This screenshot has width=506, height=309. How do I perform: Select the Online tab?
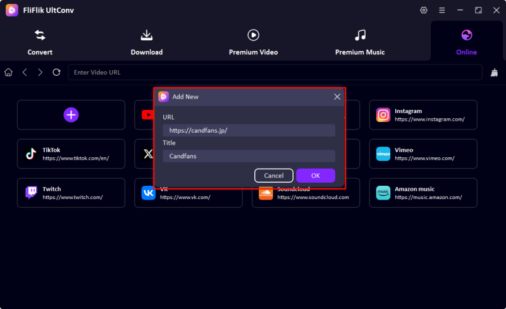point(467,42)
